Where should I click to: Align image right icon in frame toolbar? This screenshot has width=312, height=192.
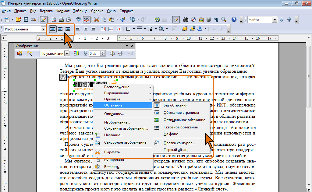click(x=93, y=29)
